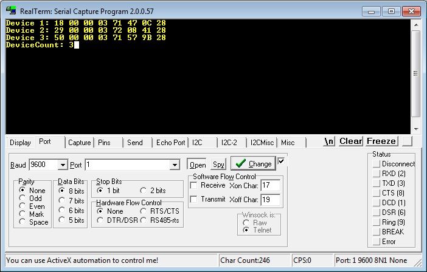The width and height of the screenshot is (427, 272).
Task: Click the RXD (2) status indicator
Action: (377, 174)
